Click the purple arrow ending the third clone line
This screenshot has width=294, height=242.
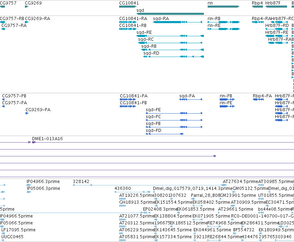[x=215, y=156]
